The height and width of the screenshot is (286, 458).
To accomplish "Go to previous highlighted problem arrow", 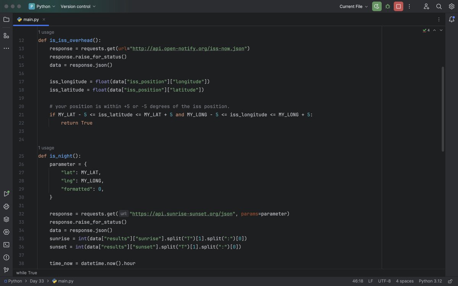I will [434, 30].
